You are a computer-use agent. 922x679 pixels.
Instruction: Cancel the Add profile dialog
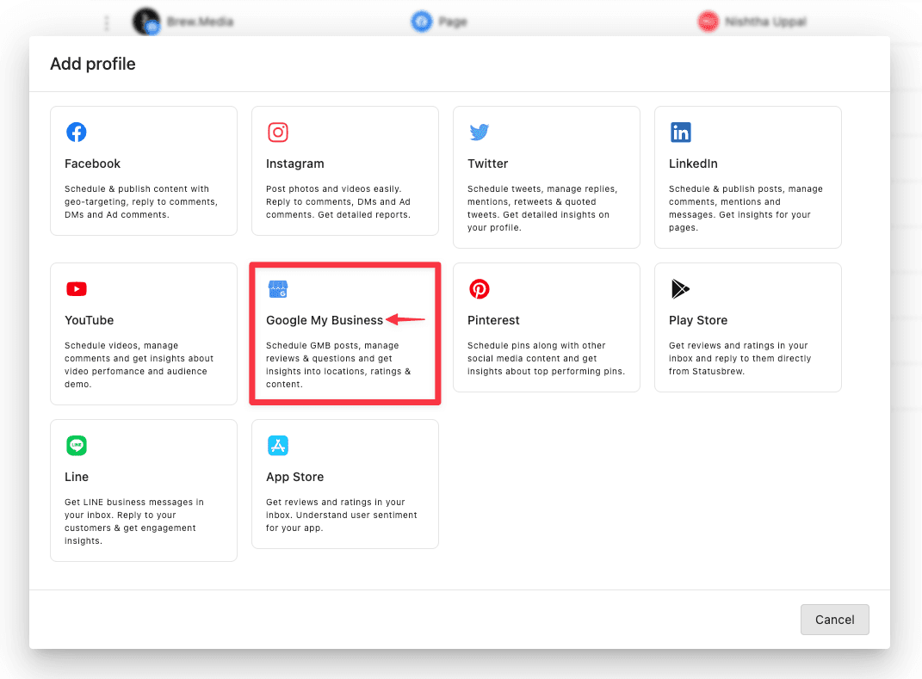click(834, 620)
